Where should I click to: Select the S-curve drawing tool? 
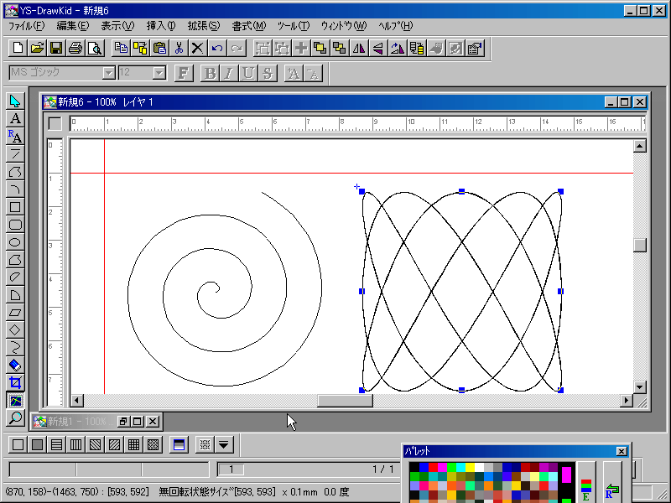15,348
